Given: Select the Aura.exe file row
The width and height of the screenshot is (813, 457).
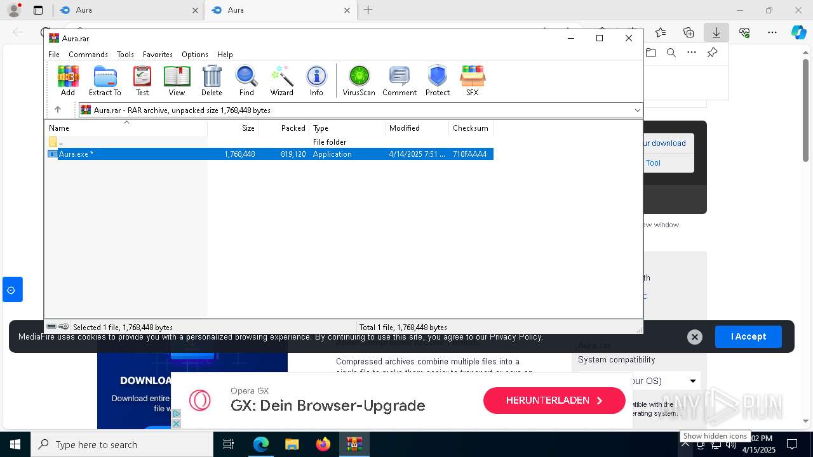Looking at the screenshot, I should click(x=270, y=154).
